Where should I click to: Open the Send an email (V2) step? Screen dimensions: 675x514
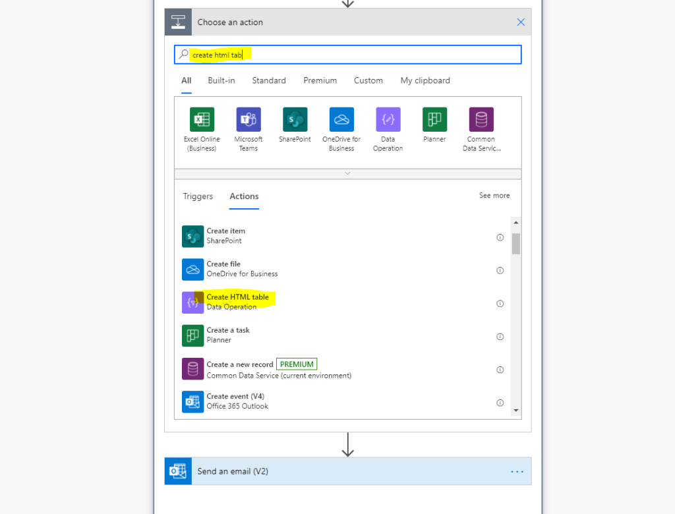[x=348, y=471]
